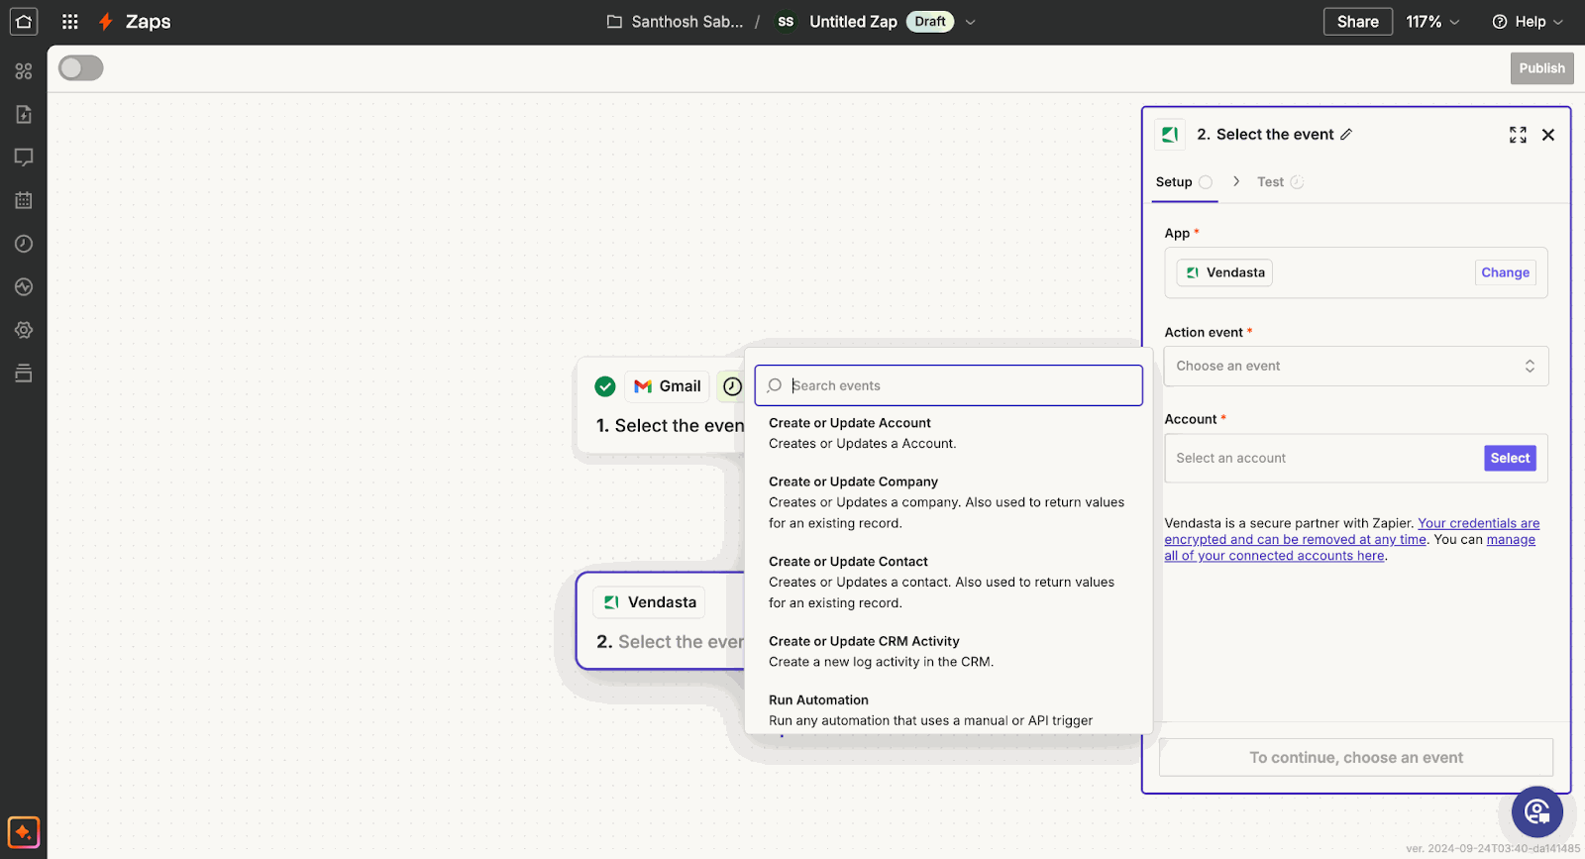The height and width of the screenshot is (859, 1585).
Task: Open the Help menu dropdown
Action: [1528, 22]
